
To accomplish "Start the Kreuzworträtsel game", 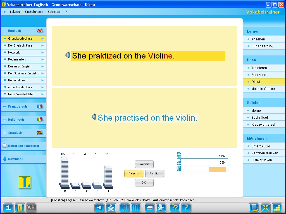I will pyautogui.click(x=264, y=125).
